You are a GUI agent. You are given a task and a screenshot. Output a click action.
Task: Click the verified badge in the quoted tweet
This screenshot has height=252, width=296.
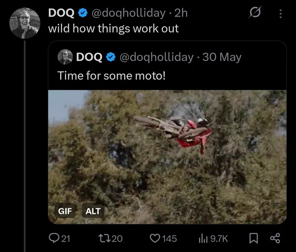[x=111, y=57]
